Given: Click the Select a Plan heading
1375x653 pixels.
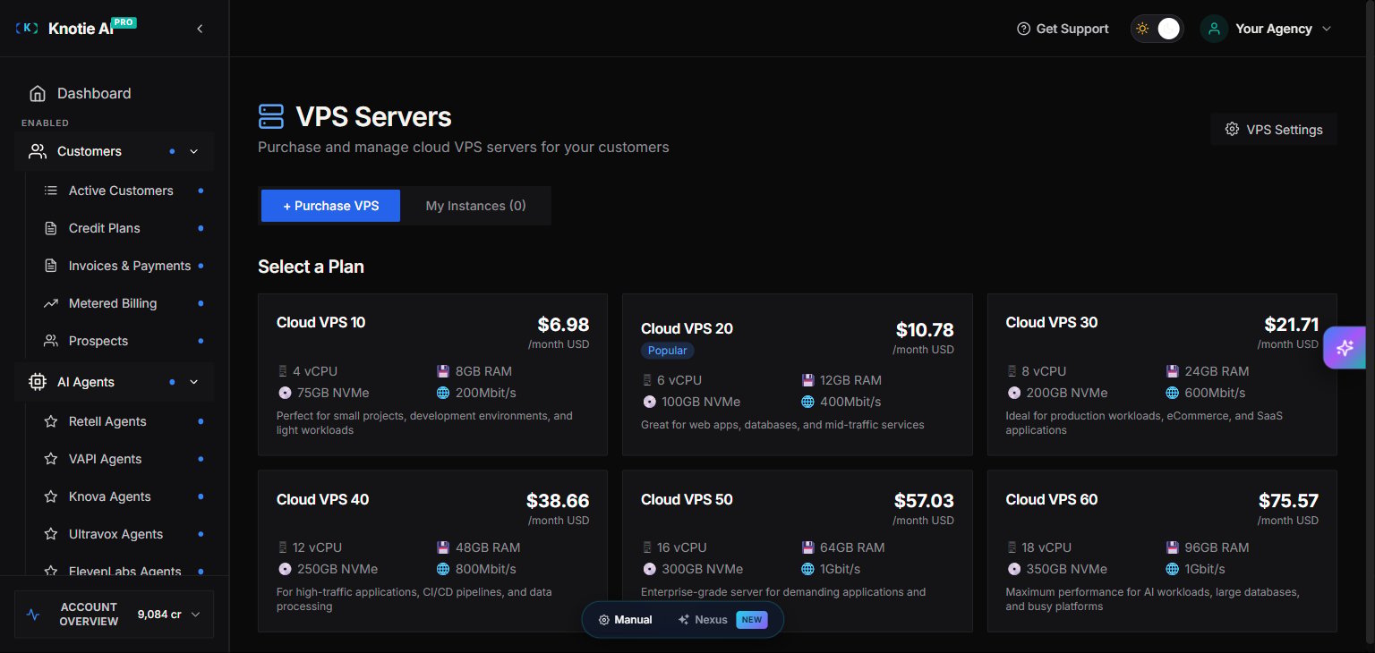Looking at the screenshot, I should pos(311,267).
